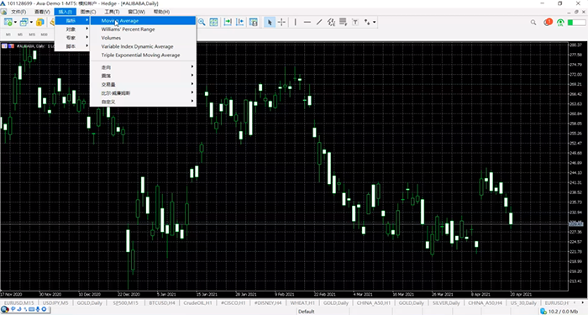Switch to the WHEAT,H1 chart tab
Image resolution: width=588 pixels, height=315 pixels.
click(x=302, y=302)
